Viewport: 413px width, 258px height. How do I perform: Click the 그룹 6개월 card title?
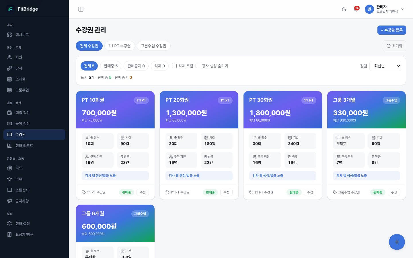pos(93,214)
